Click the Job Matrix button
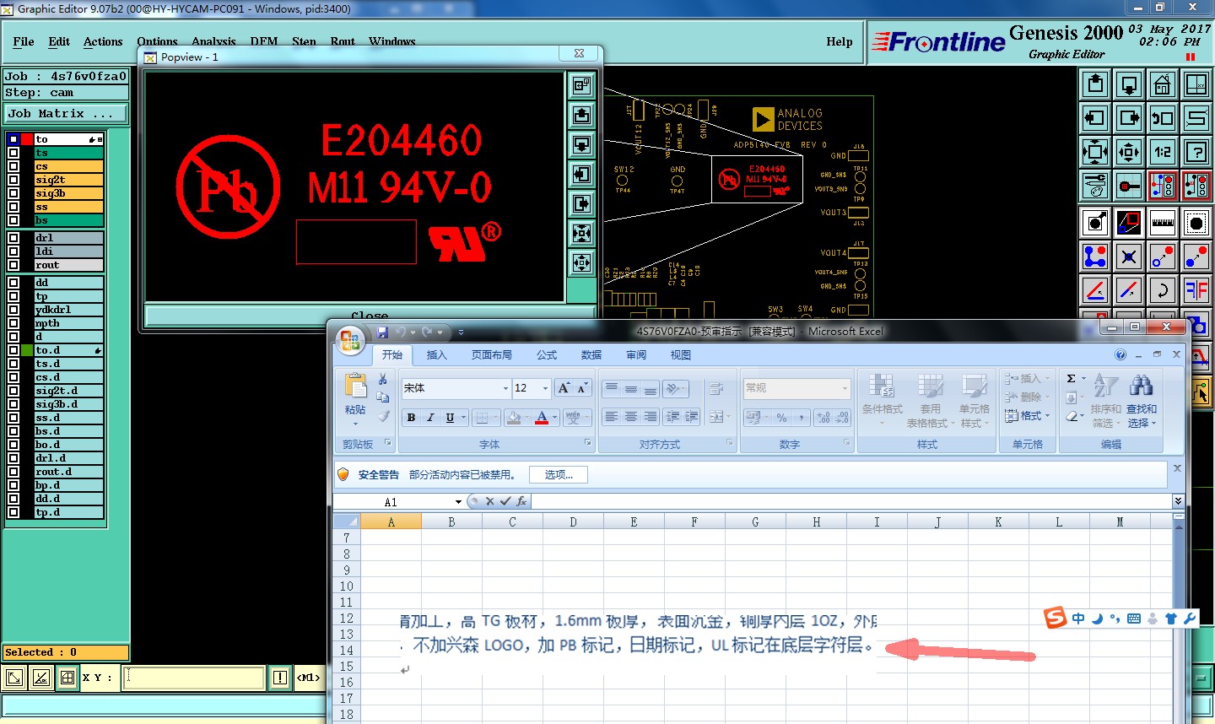This screenshot has height=724, width=1215. point(66,113)
